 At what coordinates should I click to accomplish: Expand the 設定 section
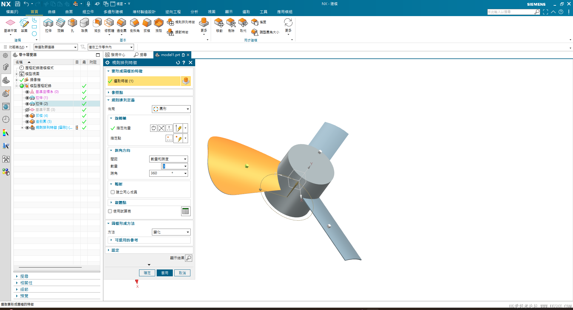pyautogui.click(x=149, y=250)
